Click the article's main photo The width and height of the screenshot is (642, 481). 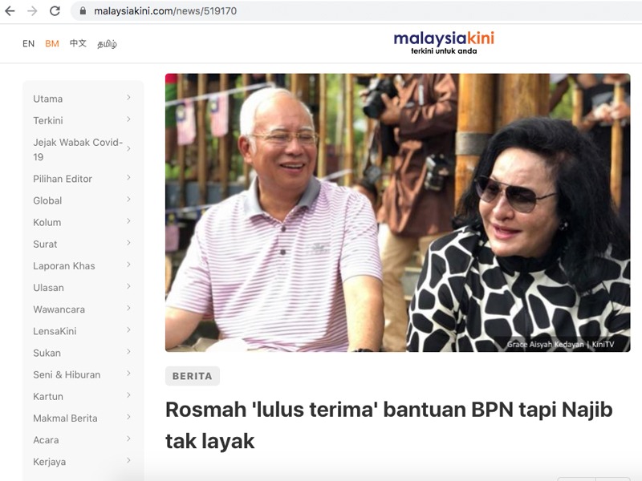(x=397, y=212)
